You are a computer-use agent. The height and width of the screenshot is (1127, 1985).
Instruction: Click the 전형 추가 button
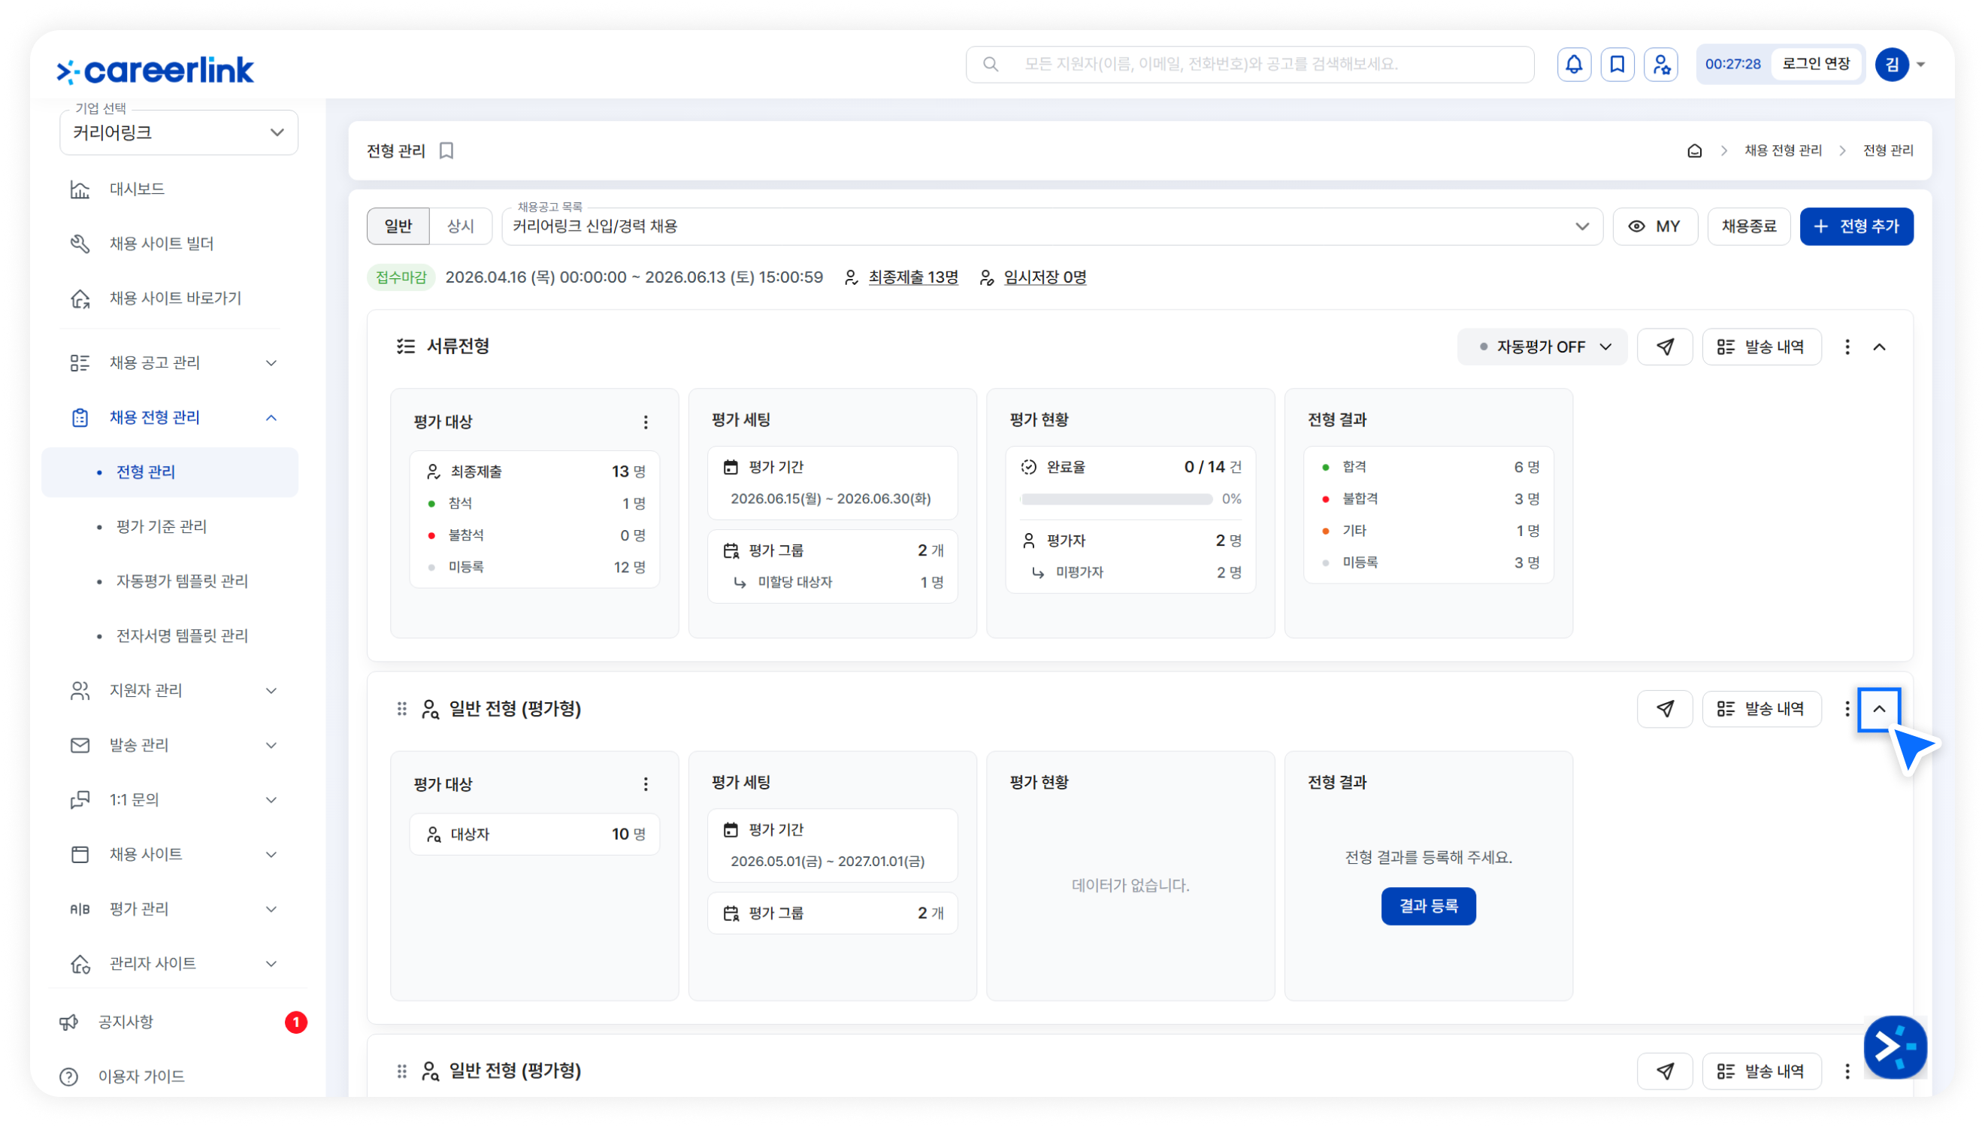pos(1856,226)
